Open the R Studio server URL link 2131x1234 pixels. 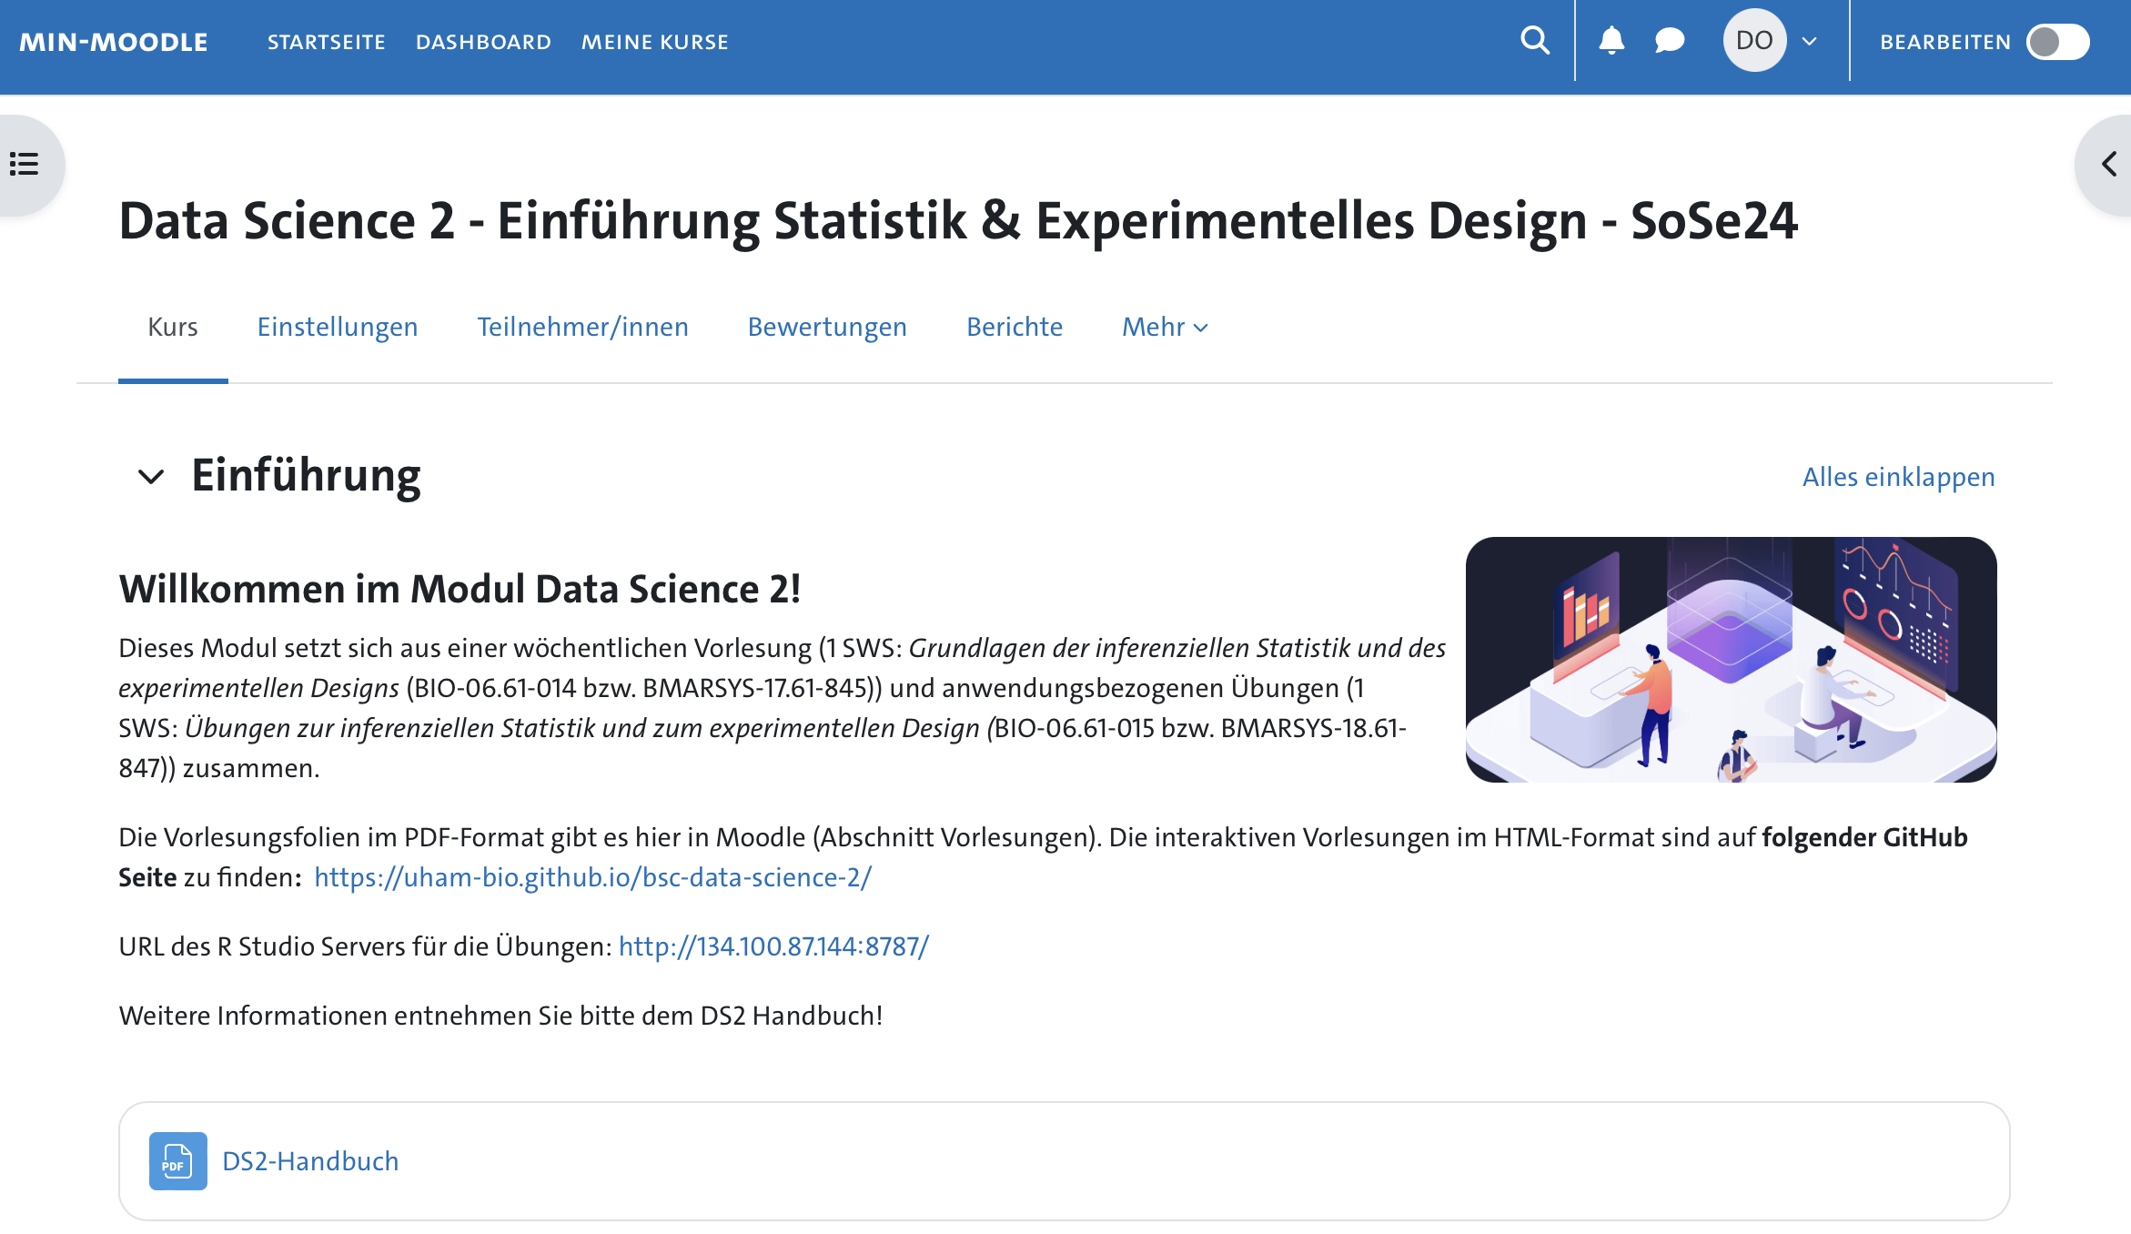click(x=773, y=946)
